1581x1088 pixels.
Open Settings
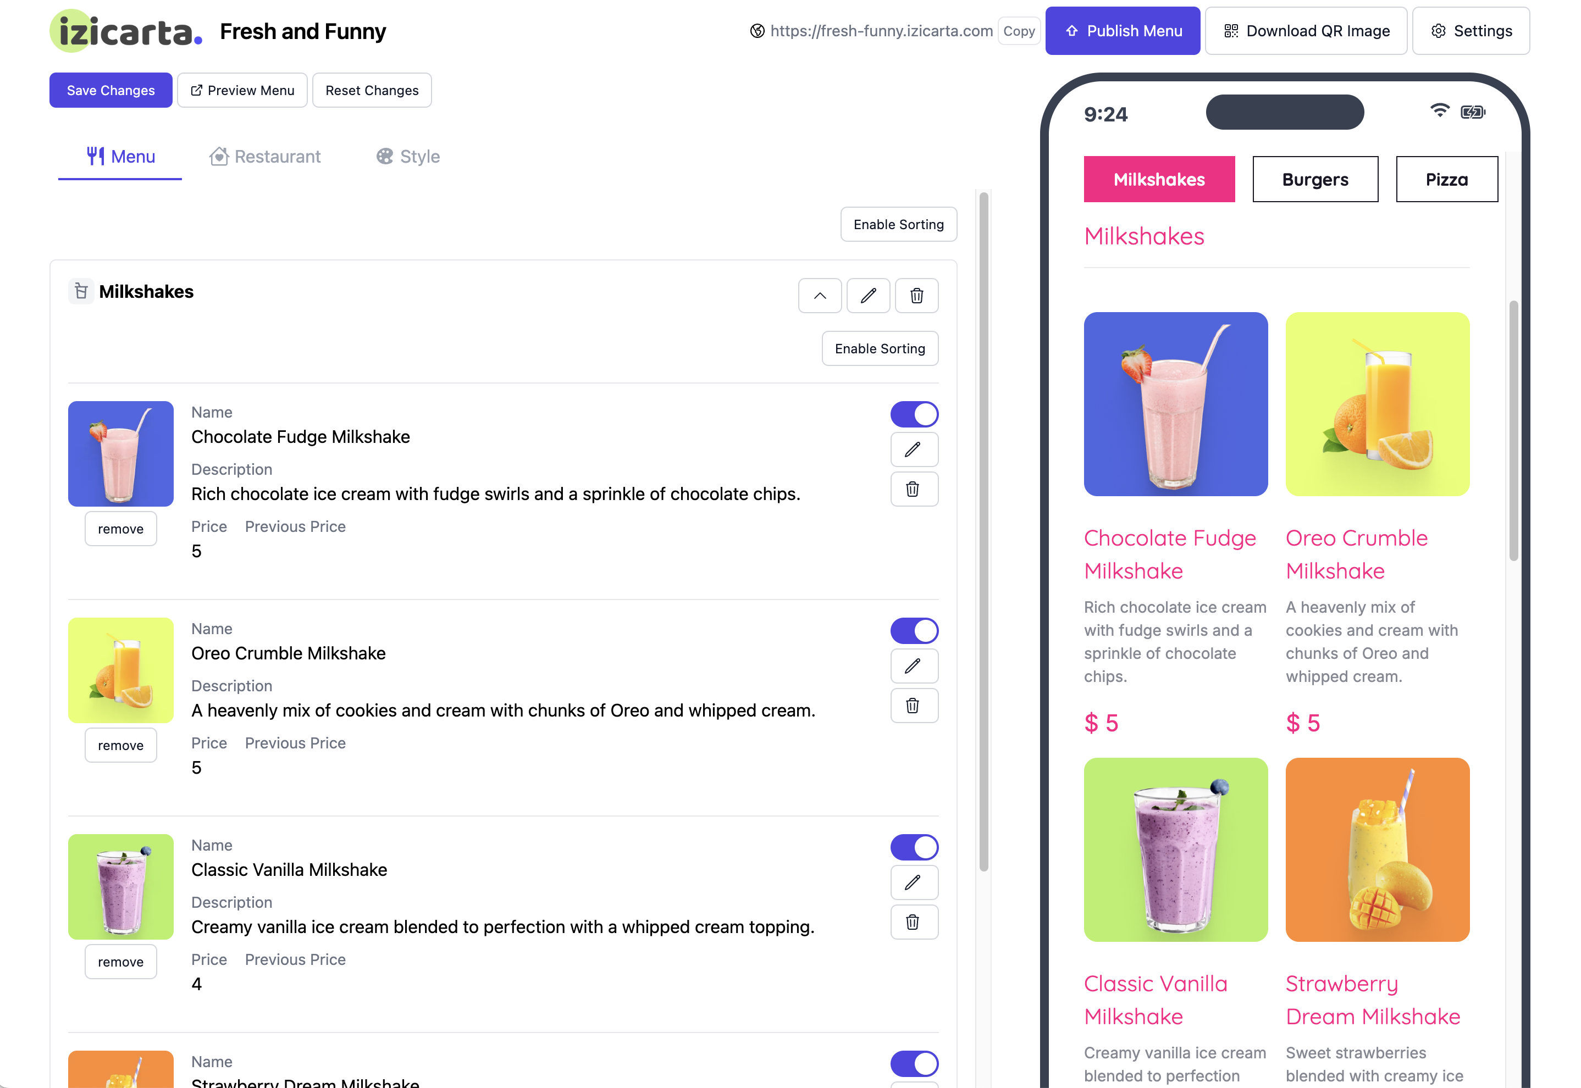pos(1471,31)
